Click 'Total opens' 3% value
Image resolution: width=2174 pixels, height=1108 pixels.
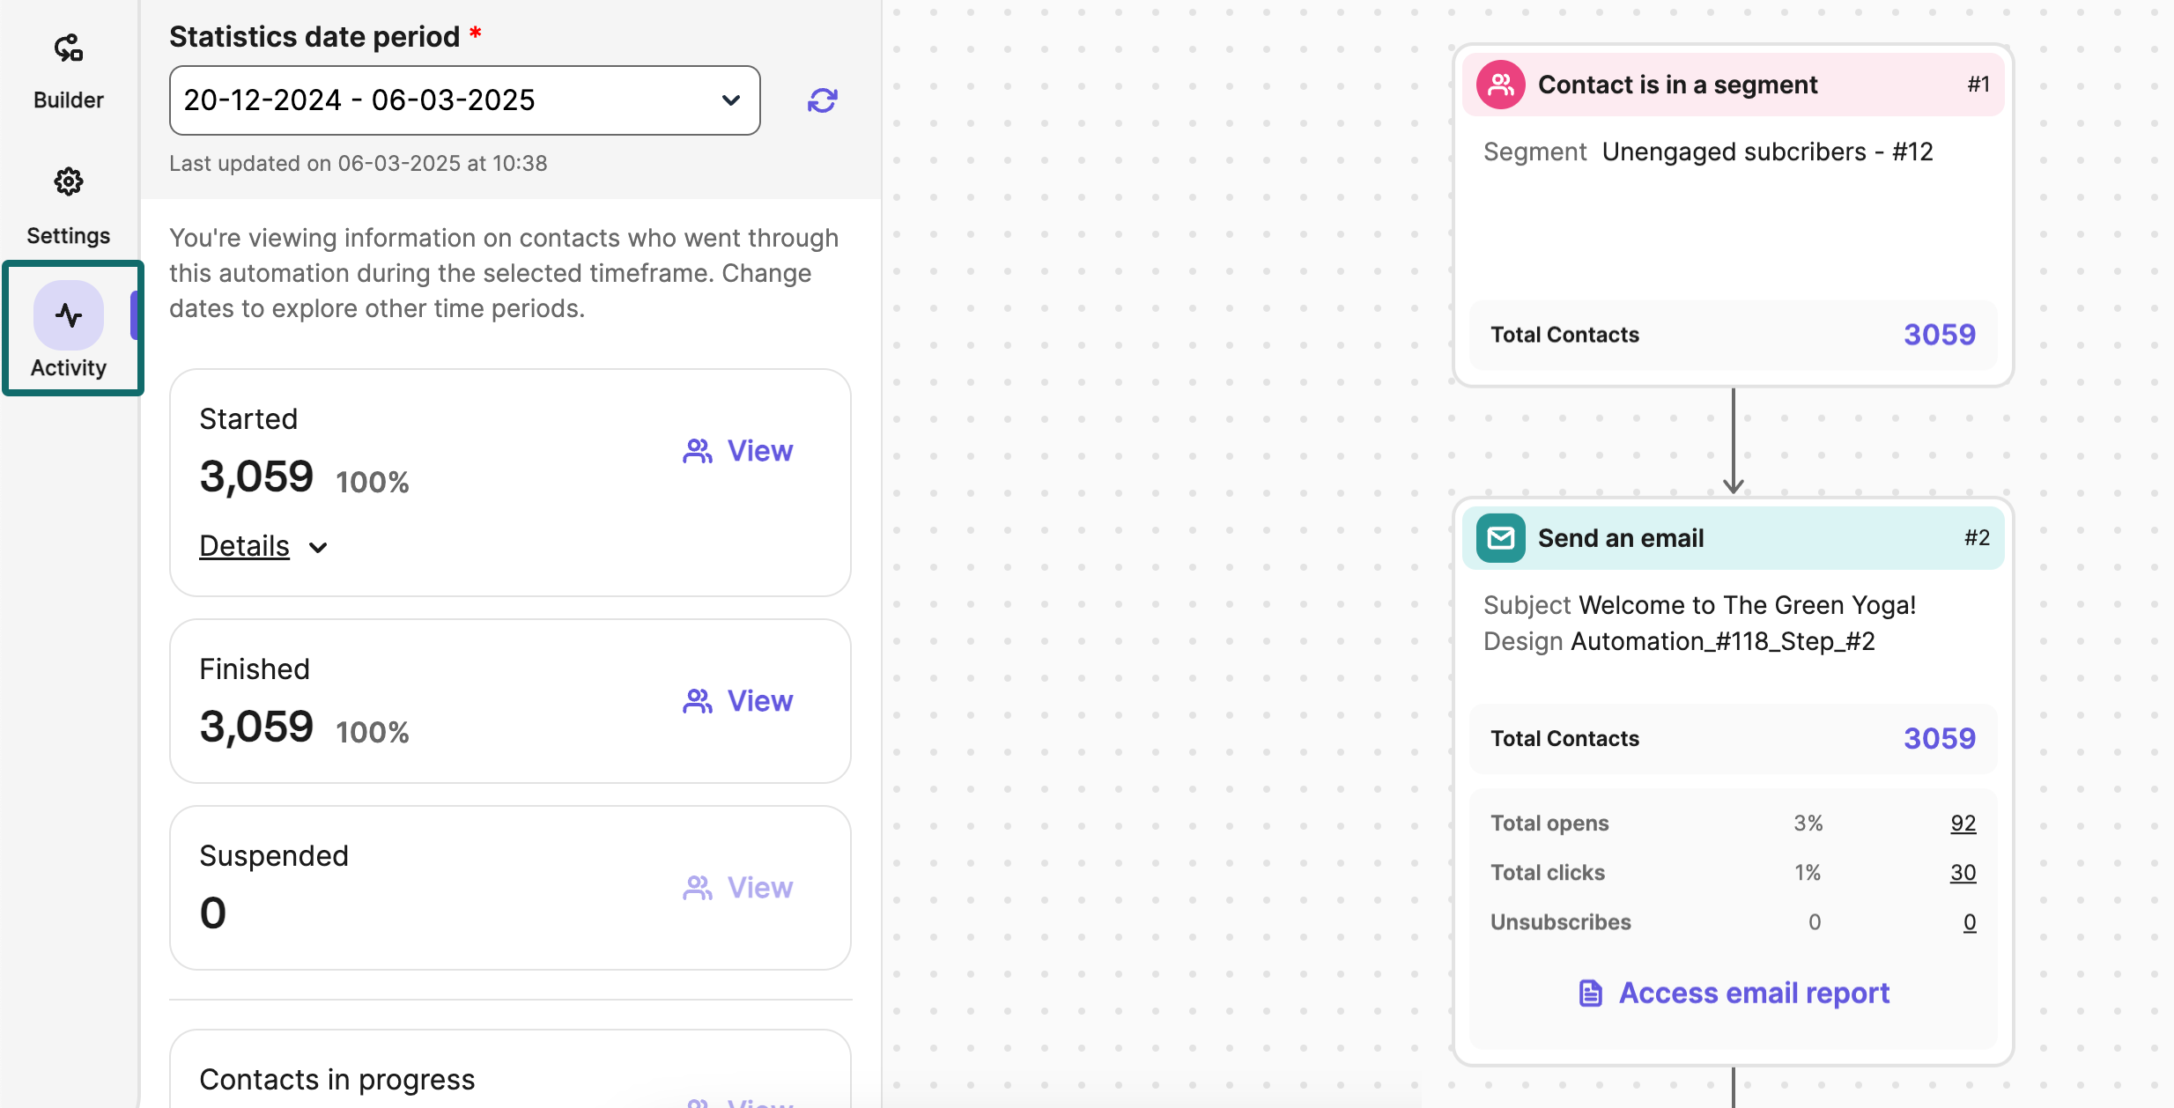pyautogui.click(x=1808, y=823)
